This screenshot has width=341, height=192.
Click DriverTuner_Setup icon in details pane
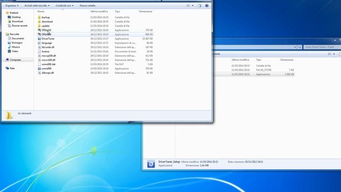[151, 164]
